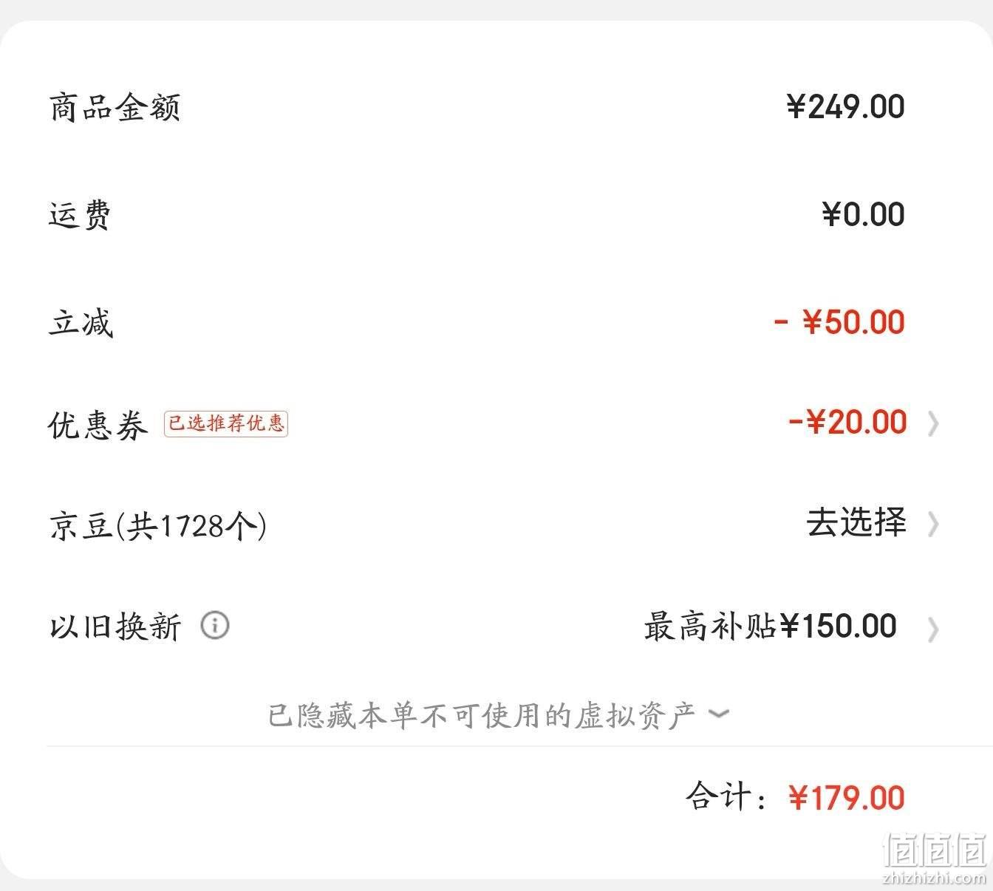993x891 pixels.
Task: Click the -¥20.00 coupon discount amount
Action: [847, 423]
